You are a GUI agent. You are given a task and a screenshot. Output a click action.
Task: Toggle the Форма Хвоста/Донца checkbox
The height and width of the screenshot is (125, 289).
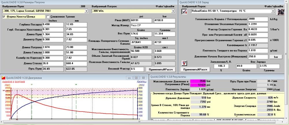[x=4, y=17]
